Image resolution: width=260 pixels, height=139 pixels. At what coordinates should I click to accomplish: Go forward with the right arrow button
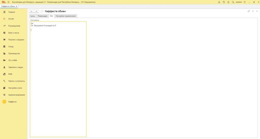tap(36, 11)
